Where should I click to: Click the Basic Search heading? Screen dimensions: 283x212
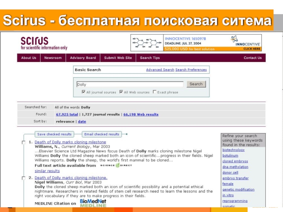coord(88,70)
